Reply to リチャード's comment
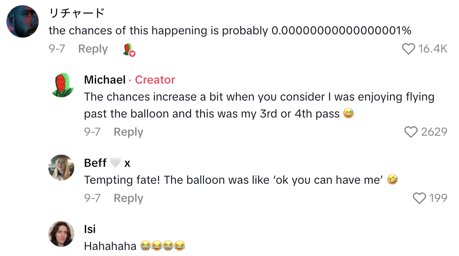Viewport: 459px width, 256px height. (x=93, y=49)
